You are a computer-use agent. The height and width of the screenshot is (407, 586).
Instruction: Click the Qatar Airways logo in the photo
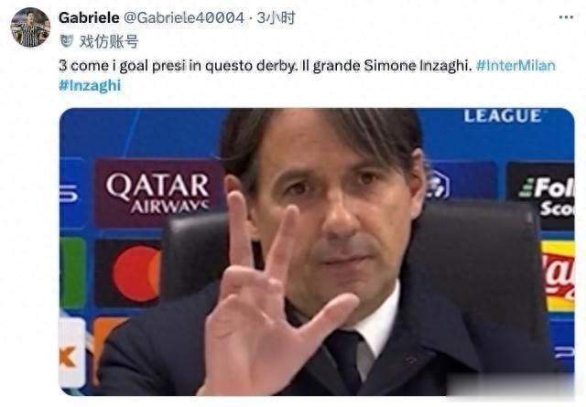(x=158, y=193)
